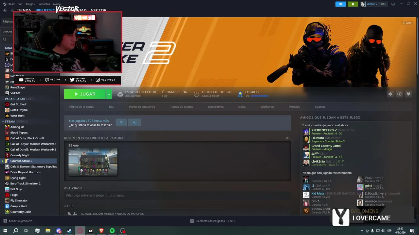Open friend Kid Mess entry
This screenshot has height=235, width=419.
click(x=329, y=195)
